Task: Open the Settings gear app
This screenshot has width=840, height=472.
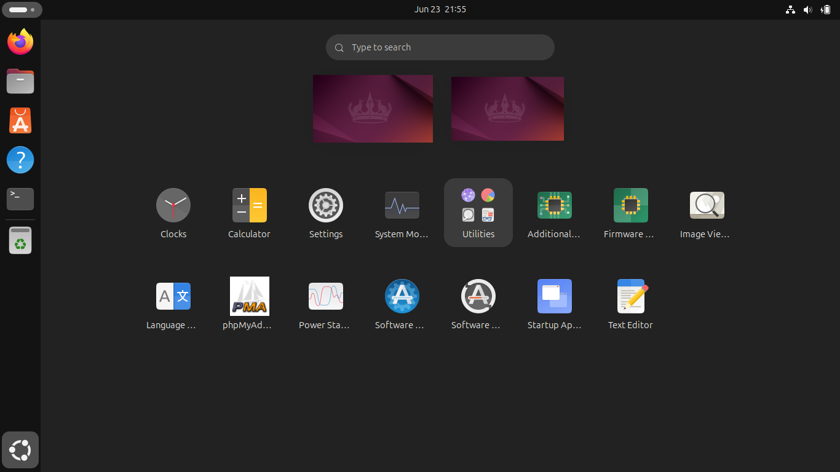Action: [326, 213]
